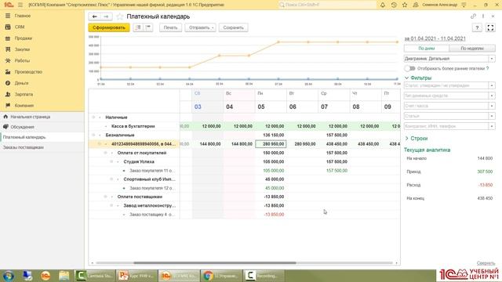This screenshot has height=282, width=502.
Task: Open the CRM section icon
Action: click(8, 27)
